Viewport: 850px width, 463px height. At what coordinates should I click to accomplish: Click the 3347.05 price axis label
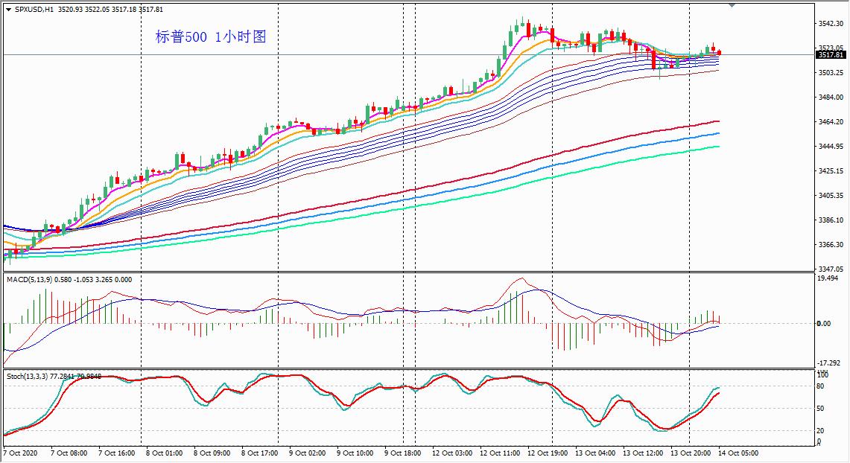pyautogui.click(x=830, y=269)
